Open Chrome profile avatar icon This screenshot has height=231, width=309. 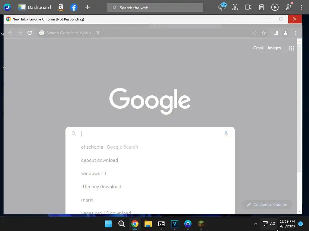[285, 33]
